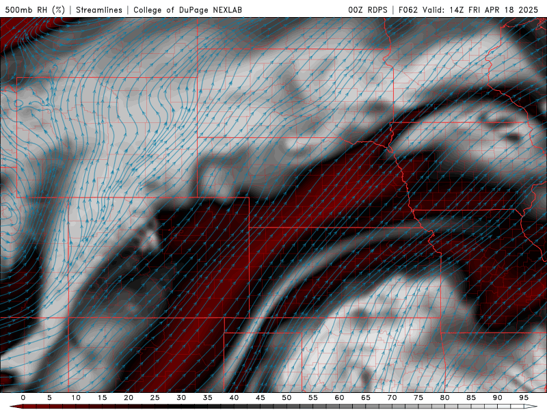547x410 pixels.
Task: Click the '15' value on the color scale
Action: click(x=102, y=398)
